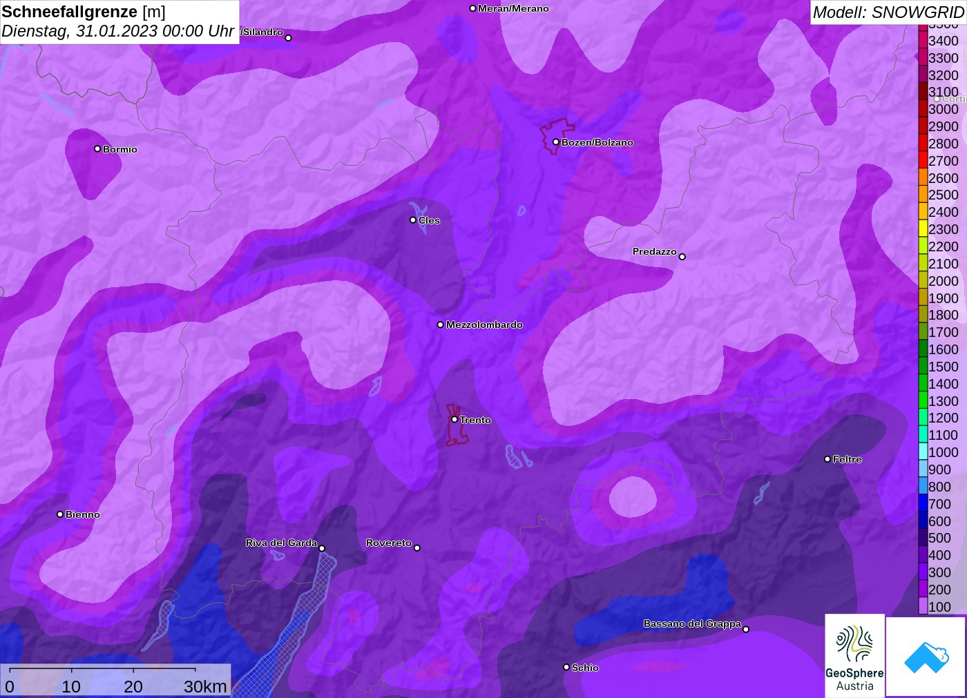Image resolution: width=967 pixels, height=698 pixels.
Task: Click the Bassano del Grappa label
Action: pyautogui.click(x=692, y=623)
